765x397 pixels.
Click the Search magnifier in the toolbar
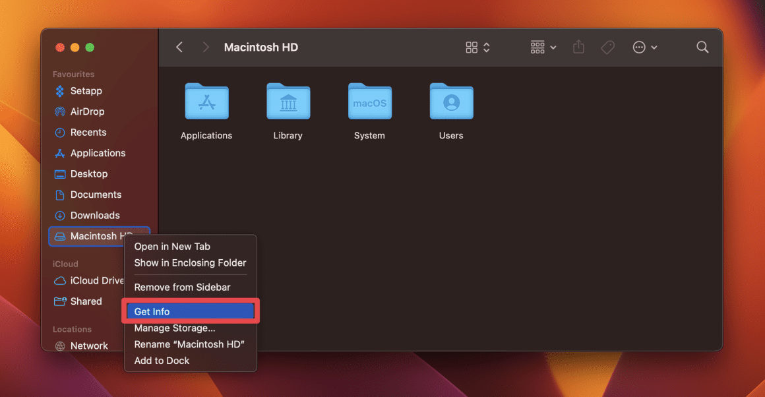point(702,47)
